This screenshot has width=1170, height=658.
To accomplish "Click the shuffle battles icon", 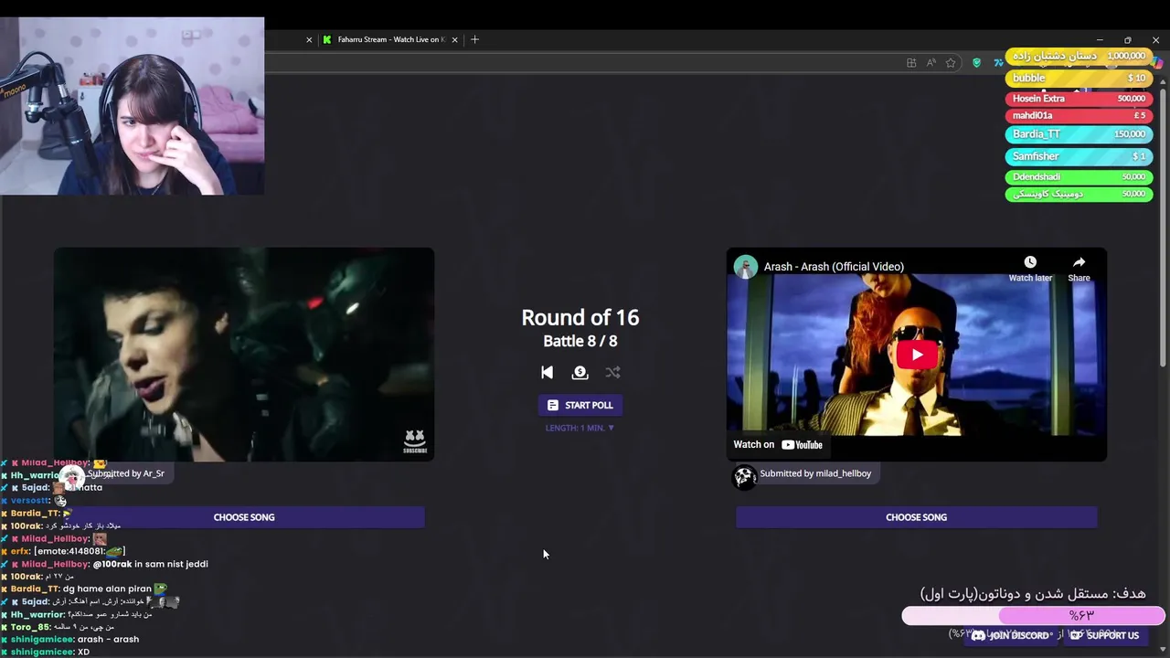I will pos(612,372).
